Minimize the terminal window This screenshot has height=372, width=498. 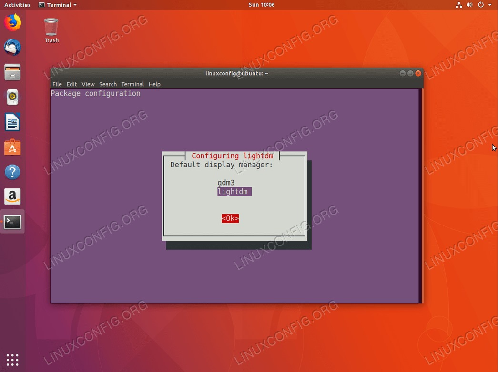pyautogui.click(x=402, y=73)
